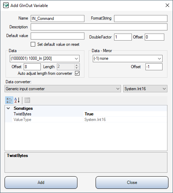This screenshot has width=173, height=193.
Task: Open the System.Int16 type dropdown
Action: (145, 88)
